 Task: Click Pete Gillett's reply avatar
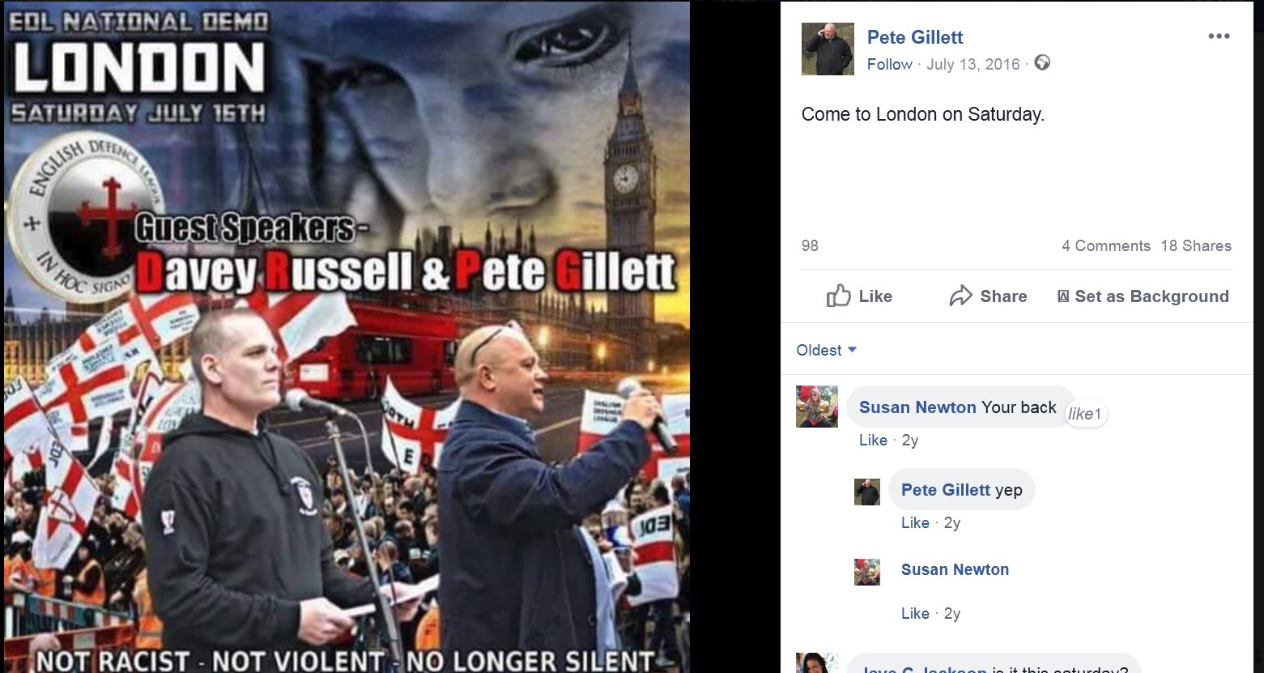[x=867, y=492]
